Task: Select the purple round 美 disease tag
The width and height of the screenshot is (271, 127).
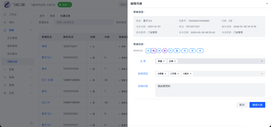Action: point(165,51)
